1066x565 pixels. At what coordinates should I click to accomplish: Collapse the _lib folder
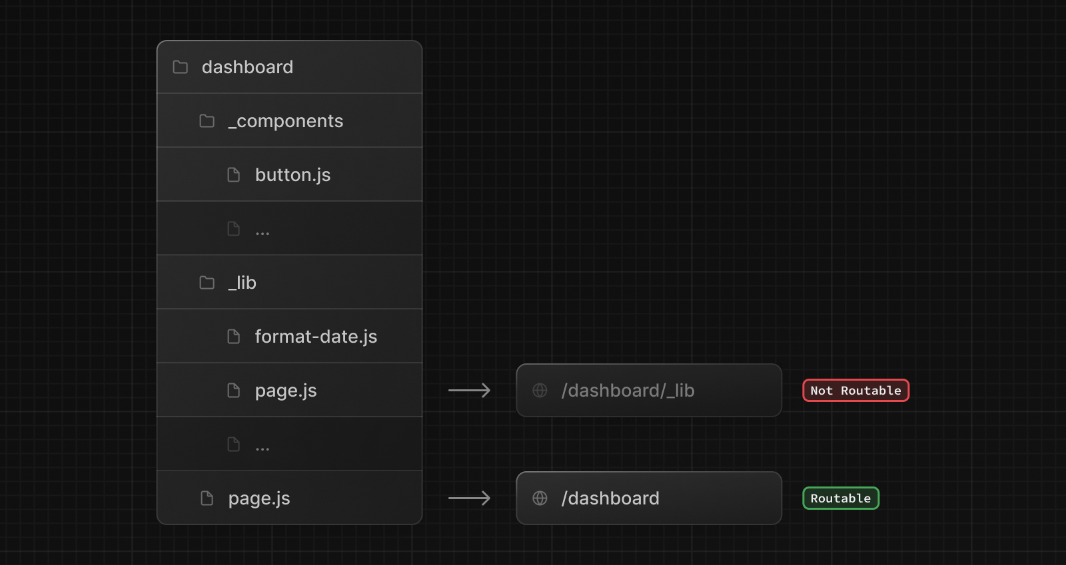(243, 283)
